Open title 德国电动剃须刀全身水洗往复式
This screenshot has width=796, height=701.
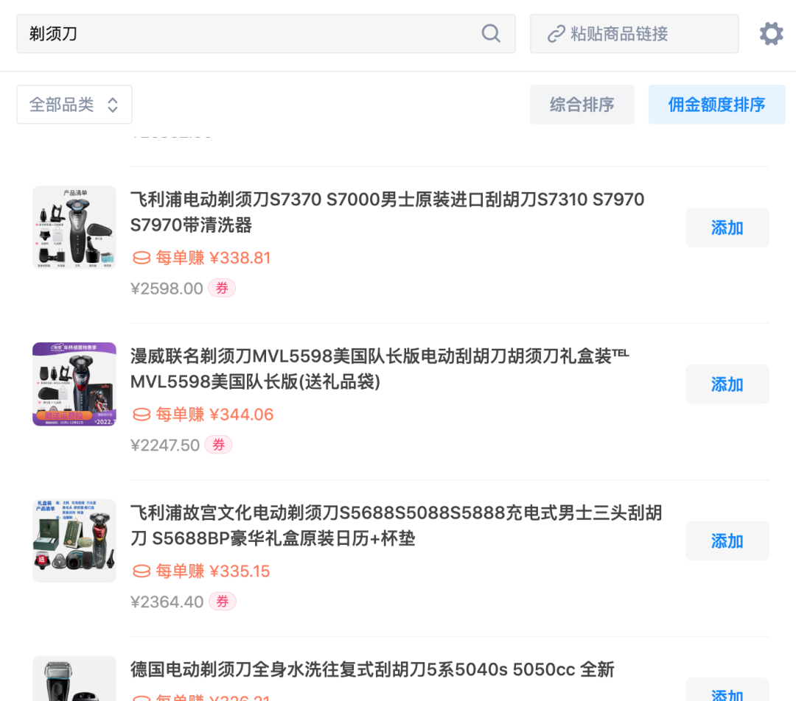click(x=372, y=669)
